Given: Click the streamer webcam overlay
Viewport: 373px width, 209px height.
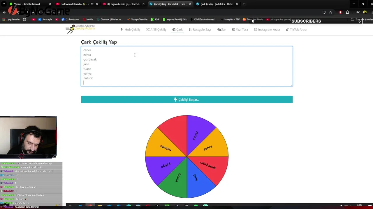Looking at the screenshot, I should point(28,137).
